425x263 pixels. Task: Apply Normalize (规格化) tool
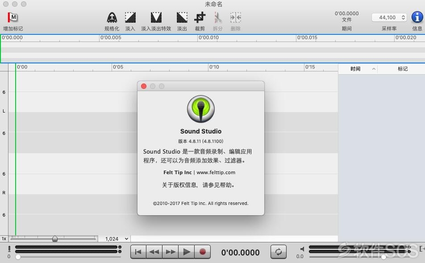[112, 17]
